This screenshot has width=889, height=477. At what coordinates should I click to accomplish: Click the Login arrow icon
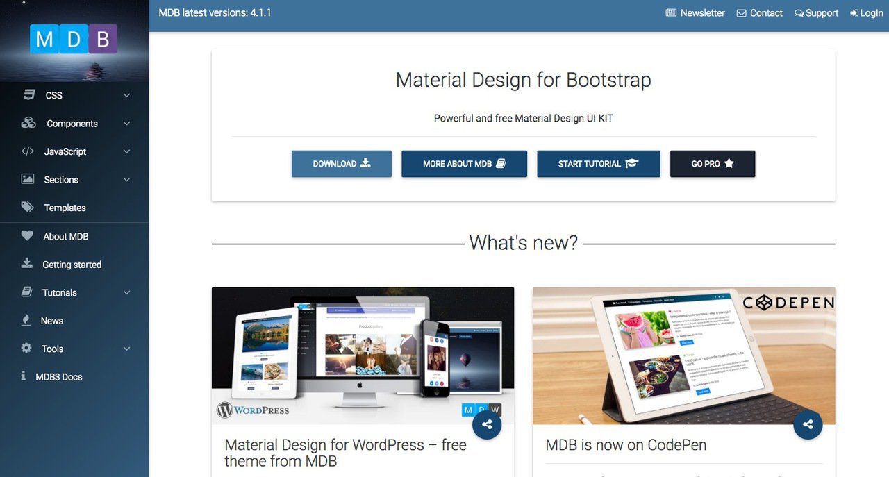pos(854,13)
